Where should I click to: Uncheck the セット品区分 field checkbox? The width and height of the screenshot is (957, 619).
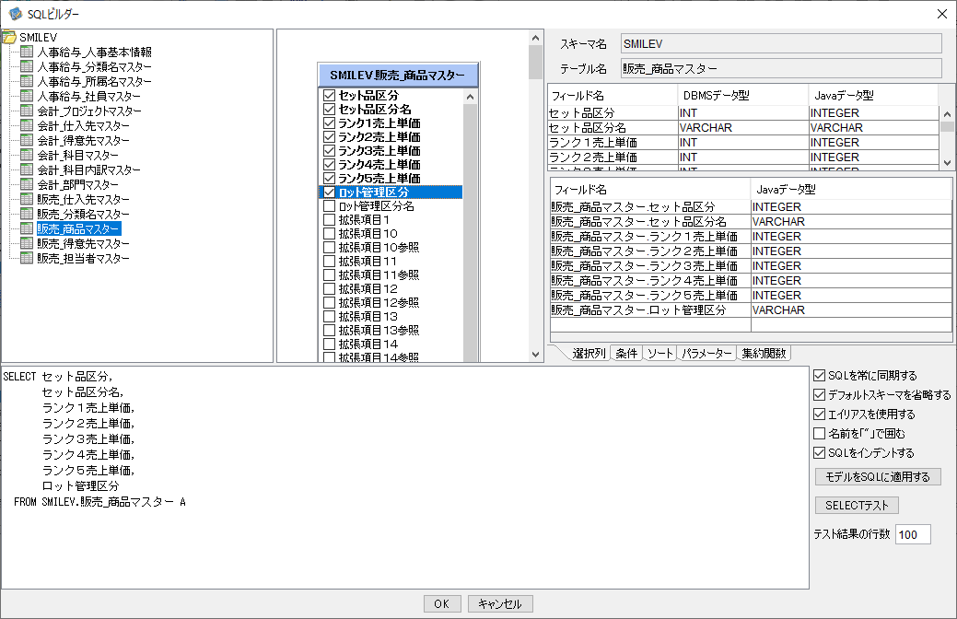tap(330, 95)
